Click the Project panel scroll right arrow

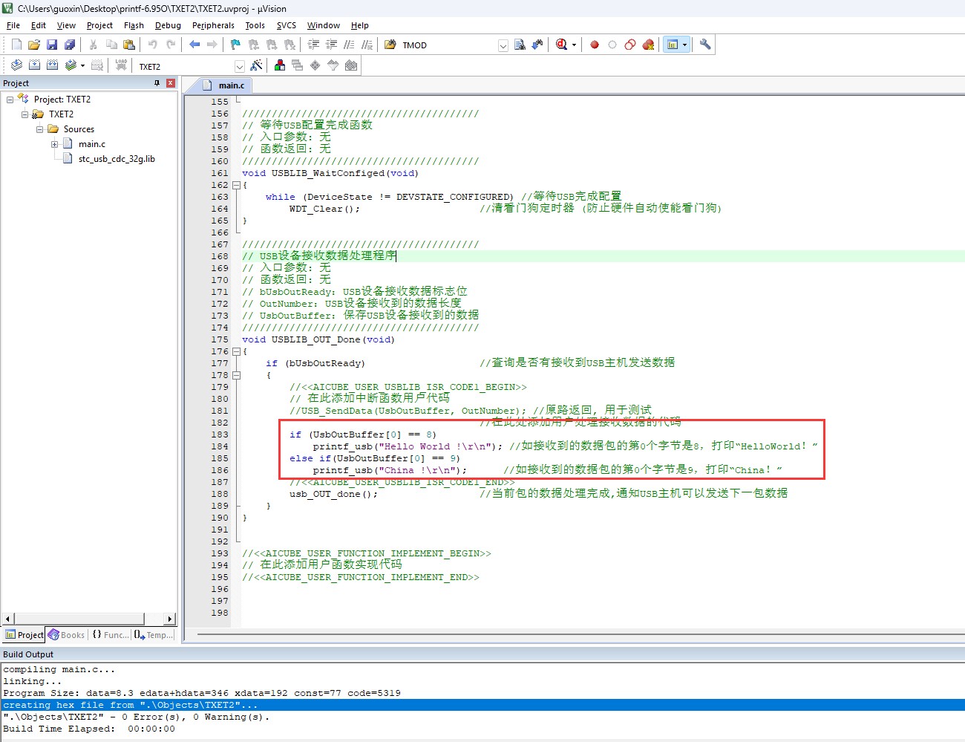pyautogui.click(x=170, y=619)
